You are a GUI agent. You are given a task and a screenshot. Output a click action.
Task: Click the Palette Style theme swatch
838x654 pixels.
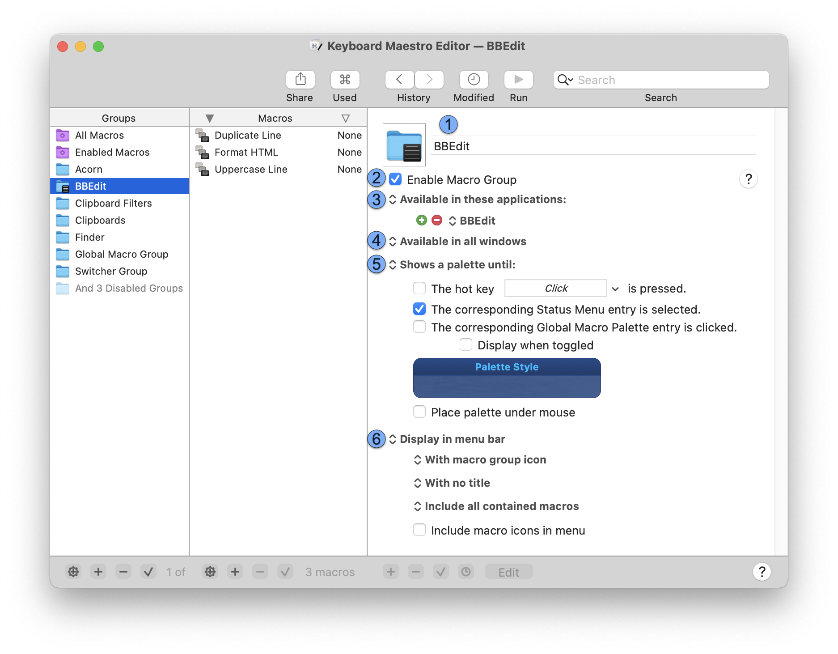[507, 378]
